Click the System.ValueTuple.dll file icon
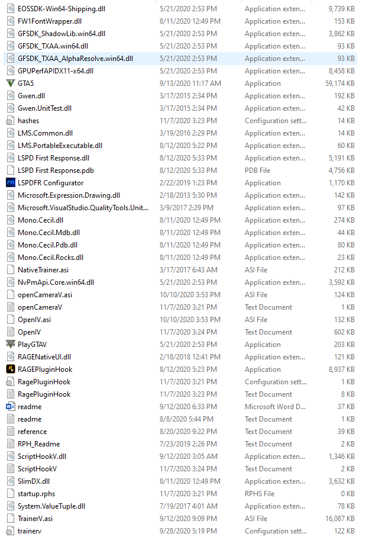The width and height of the screenshot is (376, 540). pos(11,506)
